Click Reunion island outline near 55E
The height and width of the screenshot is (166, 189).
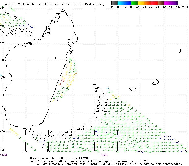pyautogui.click(x=133, y=89)
